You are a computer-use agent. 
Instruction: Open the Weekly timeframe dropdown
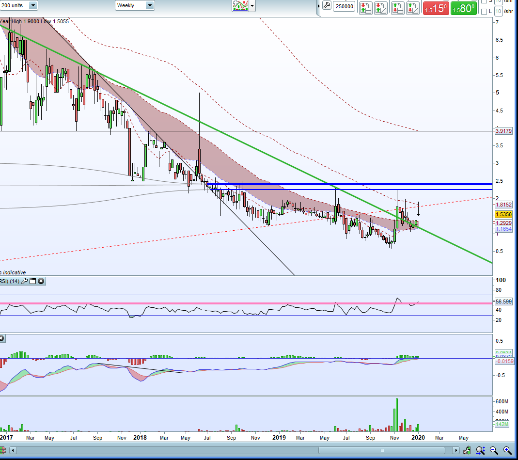(135, 5)
